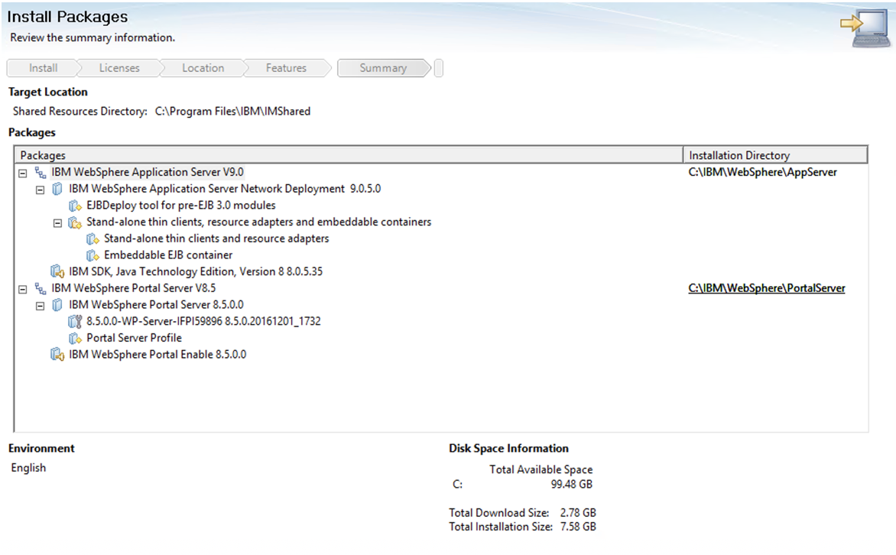
Task: Click the package group icon for Application Server V9.0
Action: pos(41,173)
